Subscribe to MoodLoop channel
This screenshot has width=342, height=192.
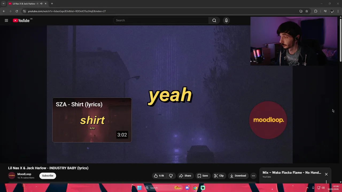pyautogui.click(x=48, y=176)
